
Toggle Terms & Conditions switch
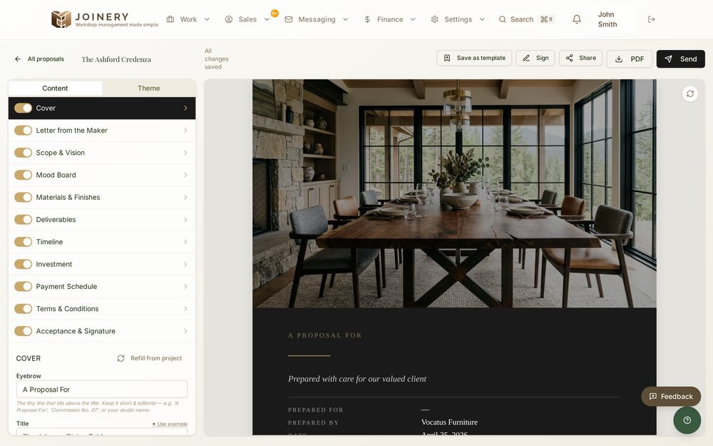coord(24,308)
